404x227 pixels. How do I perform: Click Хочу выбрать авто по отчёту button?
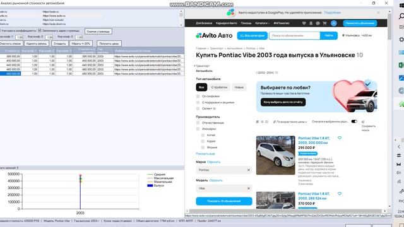click(283, 102)
